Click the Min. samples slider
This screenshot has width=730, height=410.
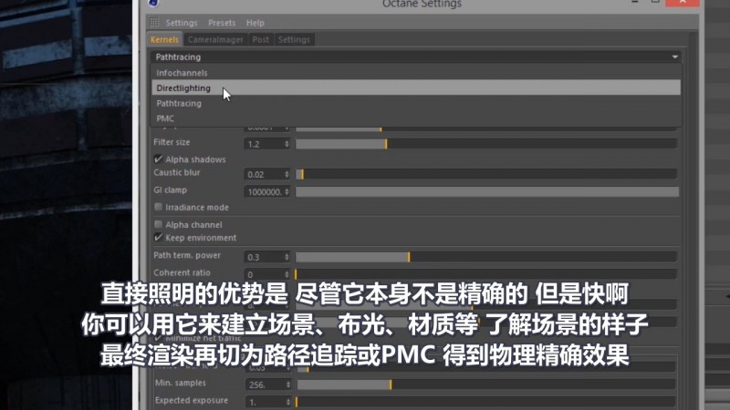click(x=486, y=384)
